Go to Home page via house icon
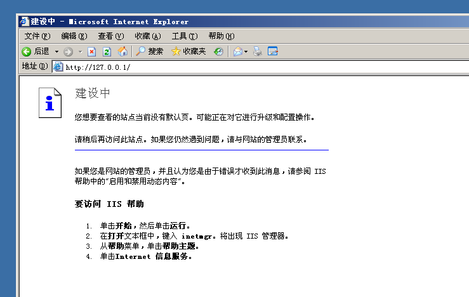Viewport: 469px width, 297px height. (122, 51)
